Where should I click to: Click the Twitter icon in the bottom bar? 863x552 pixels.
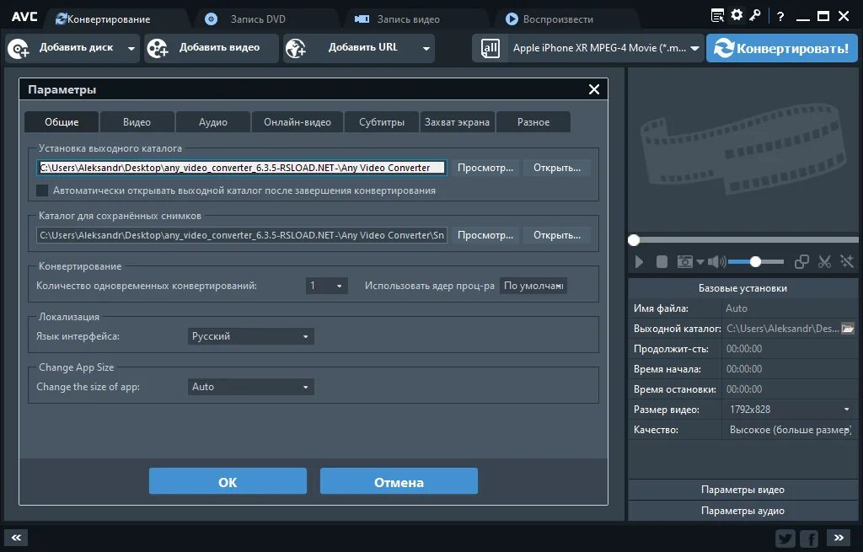(785, 538)
